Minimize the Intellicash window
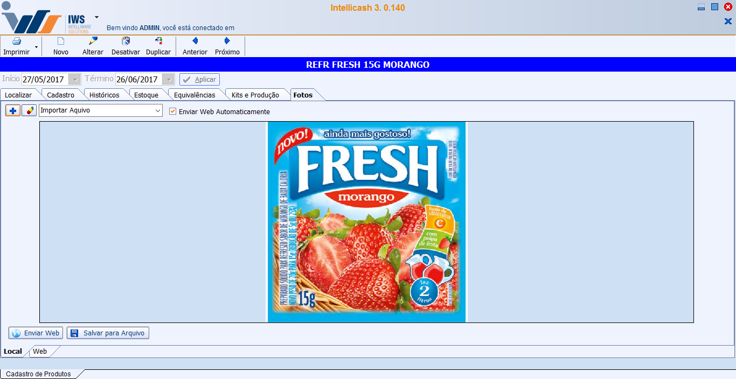 [701, 7]
